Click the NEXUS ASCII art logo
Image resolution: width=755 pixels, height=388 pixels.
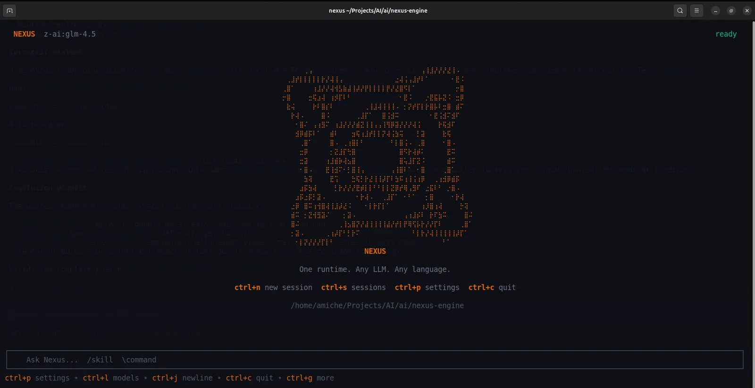[x=377, y=157]
